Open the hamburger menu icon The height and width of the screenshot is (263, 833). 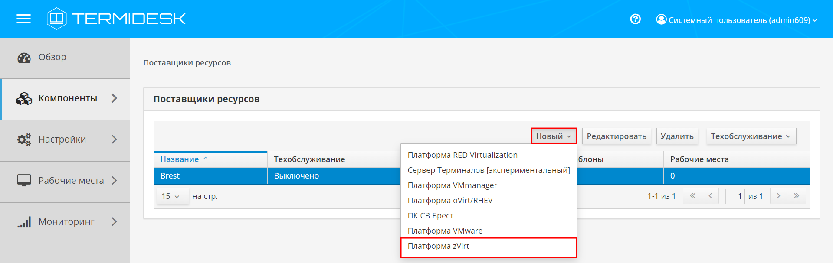click(x=23, y=19)
